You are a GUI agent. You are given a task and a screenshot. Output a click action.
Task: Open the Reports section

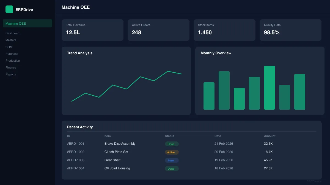click(11, 74)
